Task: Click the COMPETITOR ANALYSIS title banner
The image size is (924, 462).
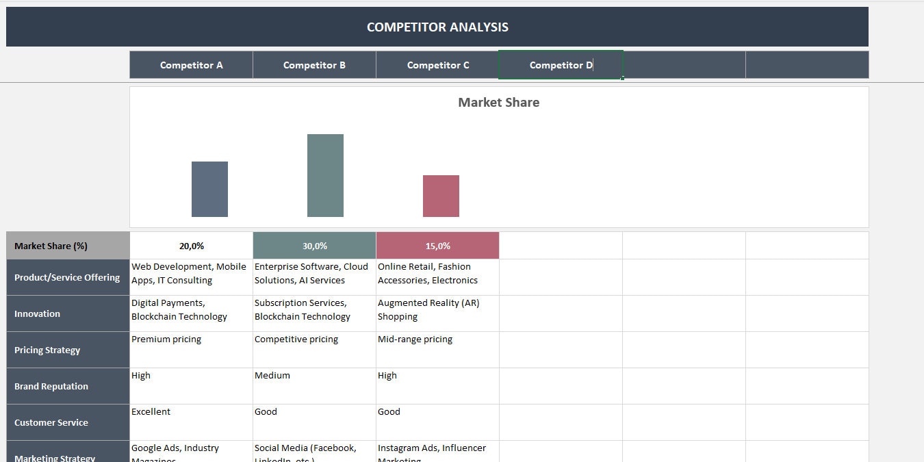Action: [x=438, y=27]
